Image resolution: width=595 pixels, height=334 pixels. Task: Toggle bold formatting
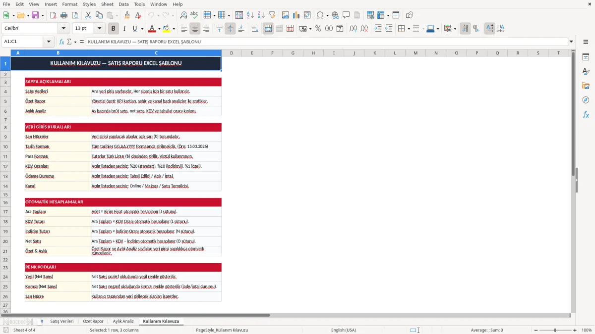point(114,29)
